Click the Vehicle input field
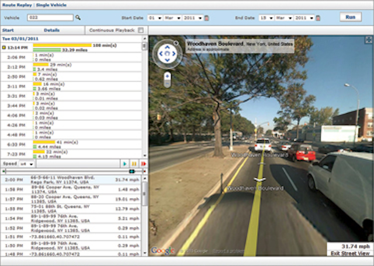Image resolution: width=374 pixels, height=266 pixels. point(50,17)
